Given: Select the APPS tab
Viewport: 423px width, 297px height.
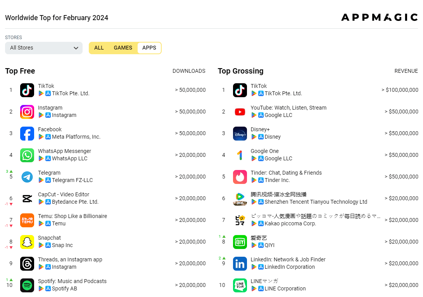Looking at the screenshot, I should coord(149,48).
